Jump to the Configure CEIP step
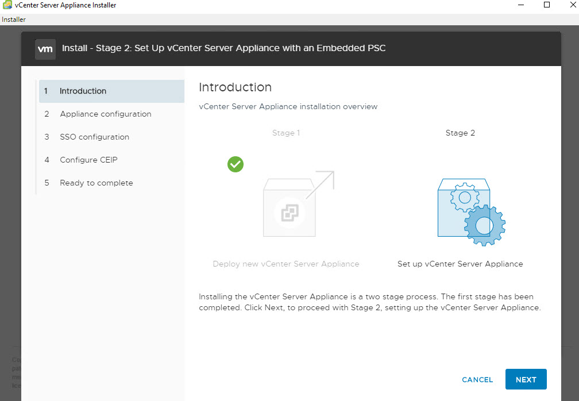 [x=88, y=160]
